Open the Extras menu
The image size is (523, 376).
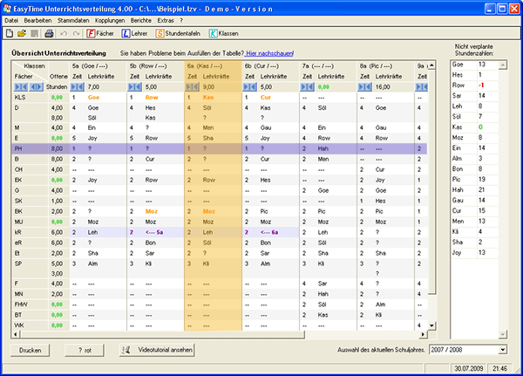coord(166,20)
